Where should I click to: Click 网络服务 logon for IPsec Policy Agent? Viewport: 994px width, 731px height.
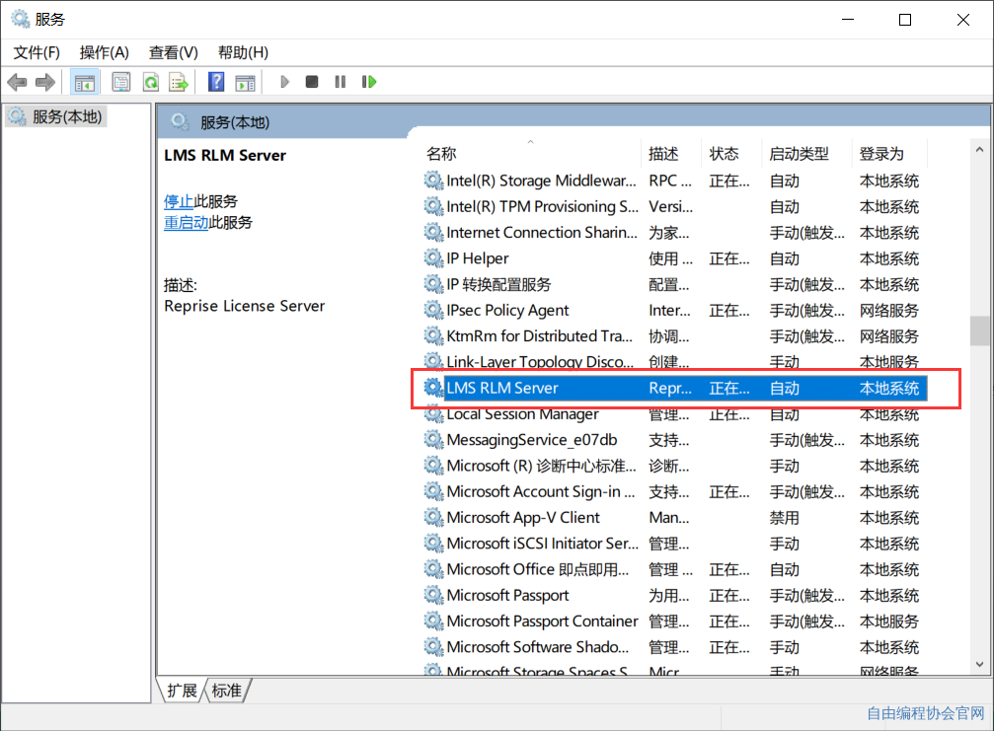pos(888,311)
